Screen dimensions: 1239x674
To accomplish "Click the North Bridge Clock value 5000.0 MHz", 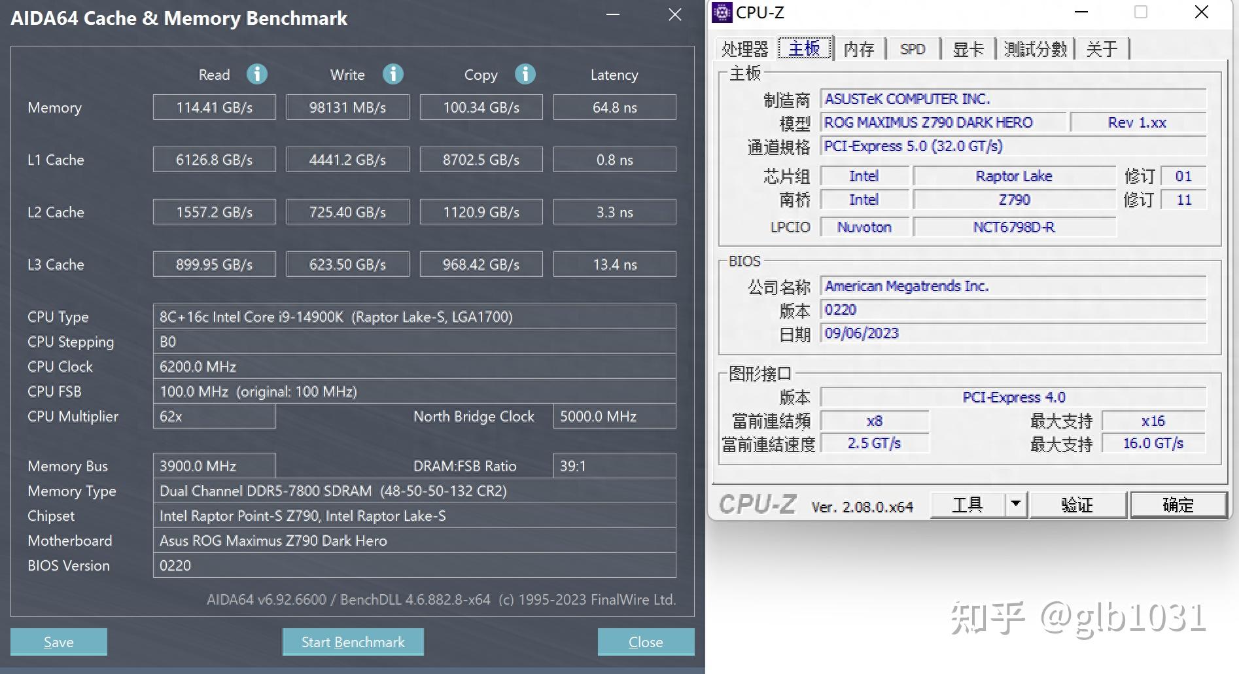I will [x=615, y=416].
